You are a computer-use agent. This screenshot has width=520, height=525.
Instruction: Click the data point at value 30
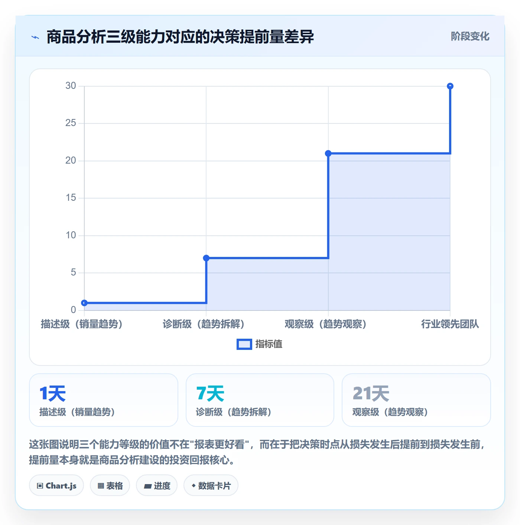pyautogui.click(x=450, y=86)
